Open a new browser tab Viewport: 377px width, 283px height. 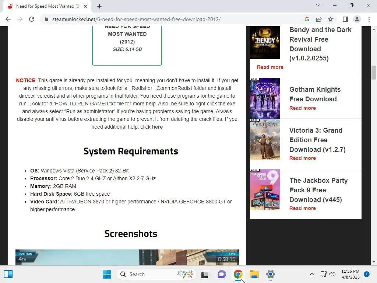click(x=99, y=6)
